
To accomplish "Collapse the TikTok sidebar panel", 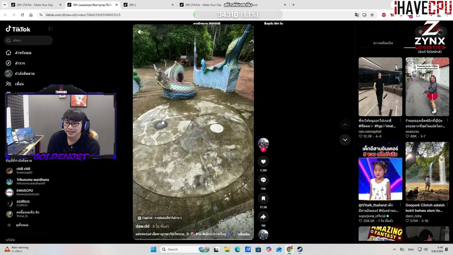I will click(51, 29).
